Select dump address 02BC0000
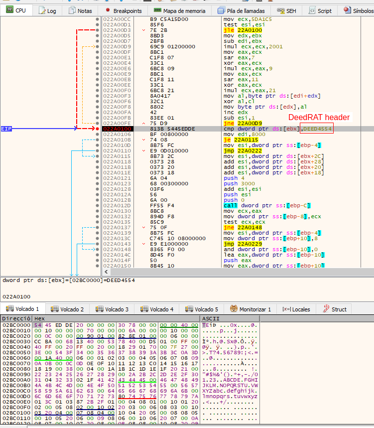This screenshot has width=374, height=428. pyautogui.click(x=16, y=325)
